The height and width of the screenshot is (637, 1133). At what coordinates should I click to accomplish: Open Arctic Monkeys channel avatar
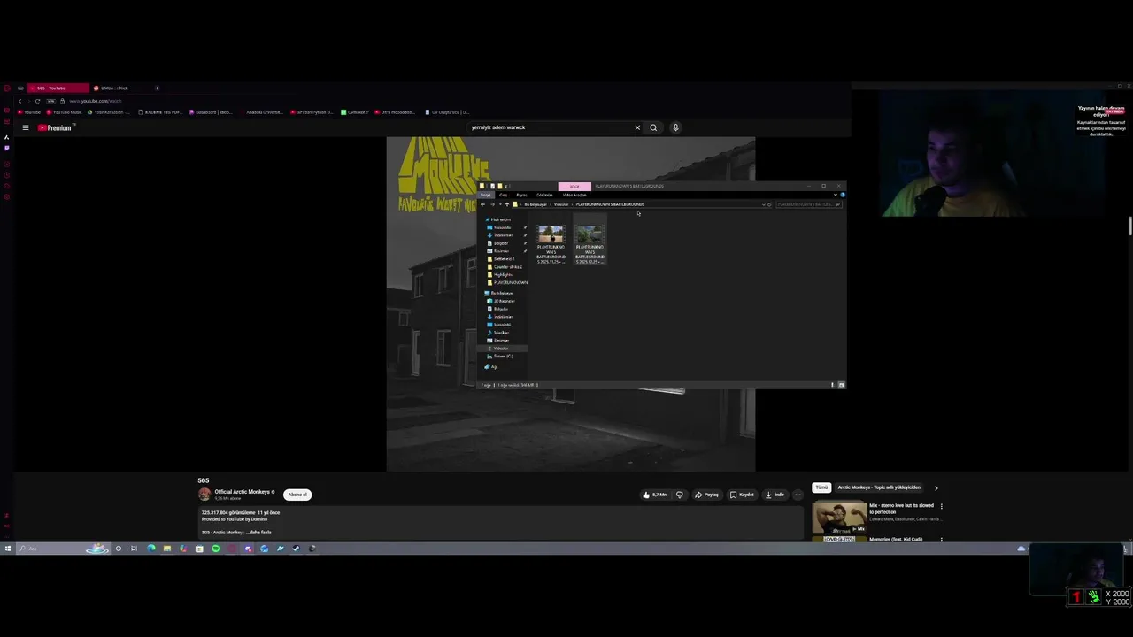204,495
